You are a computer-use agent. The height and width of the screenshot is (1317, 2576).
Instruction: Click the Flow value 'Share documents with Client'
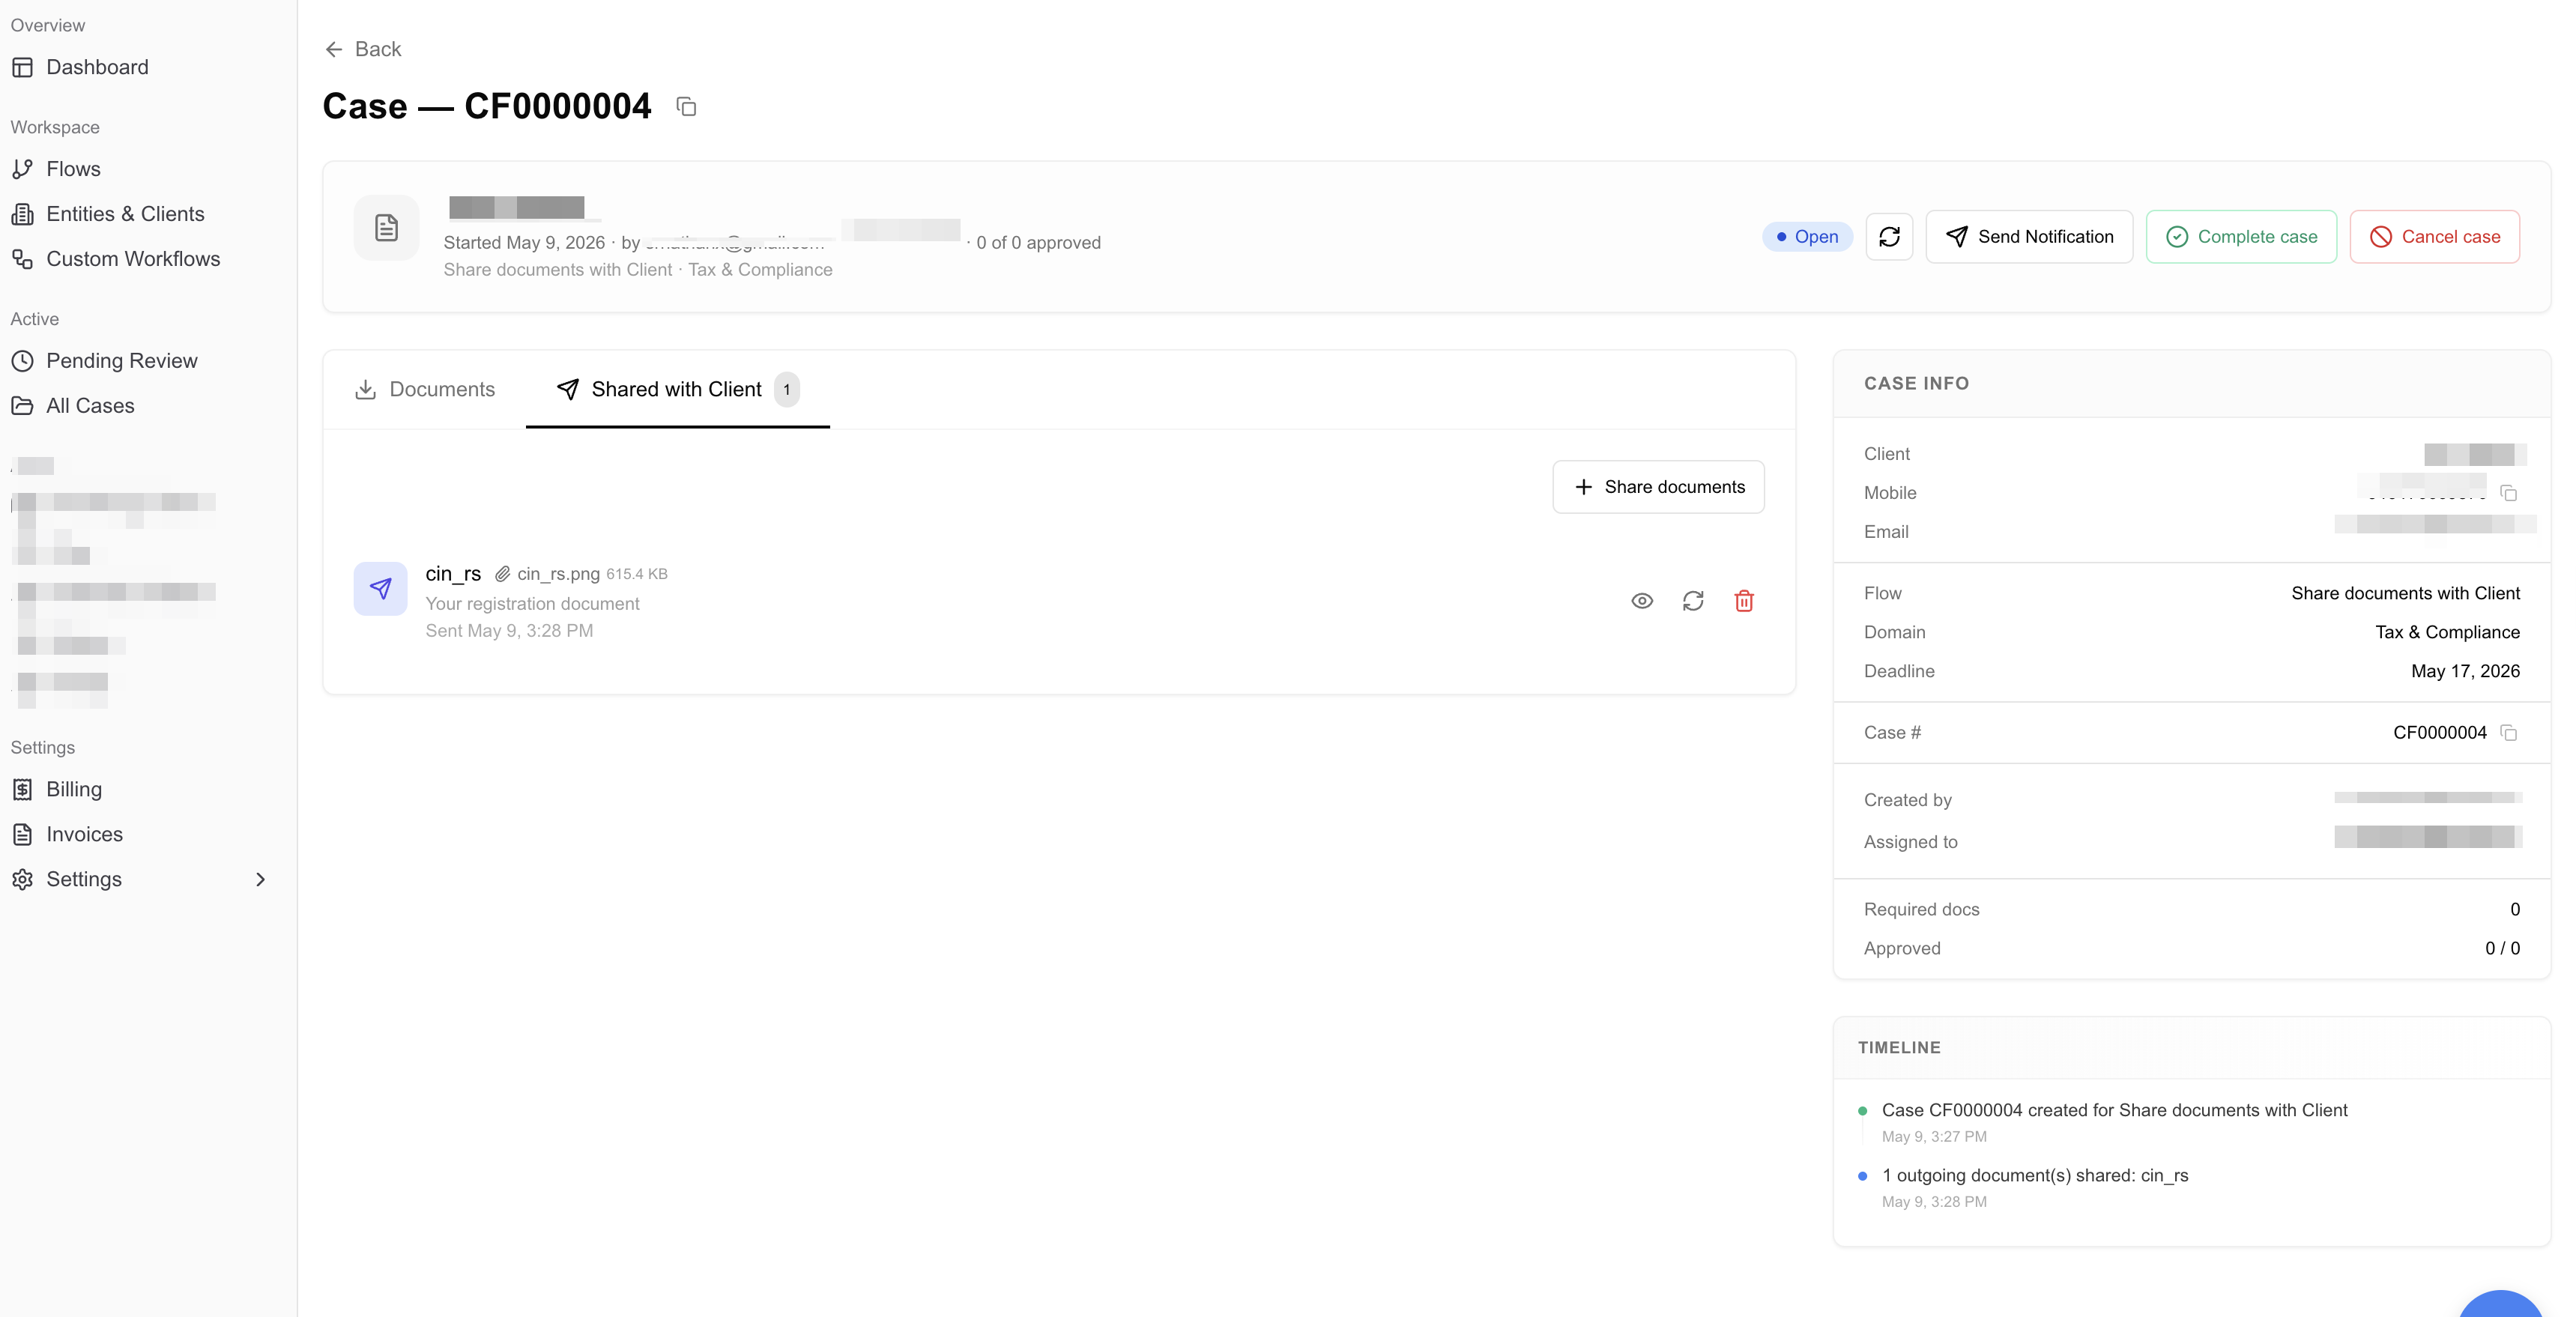pos(2405,593)
